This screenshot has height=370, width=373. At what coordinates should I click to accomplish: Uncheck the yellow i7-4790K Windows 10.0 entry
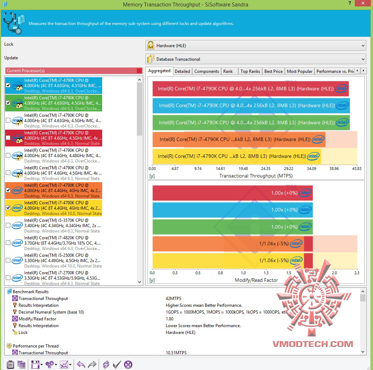8,208
